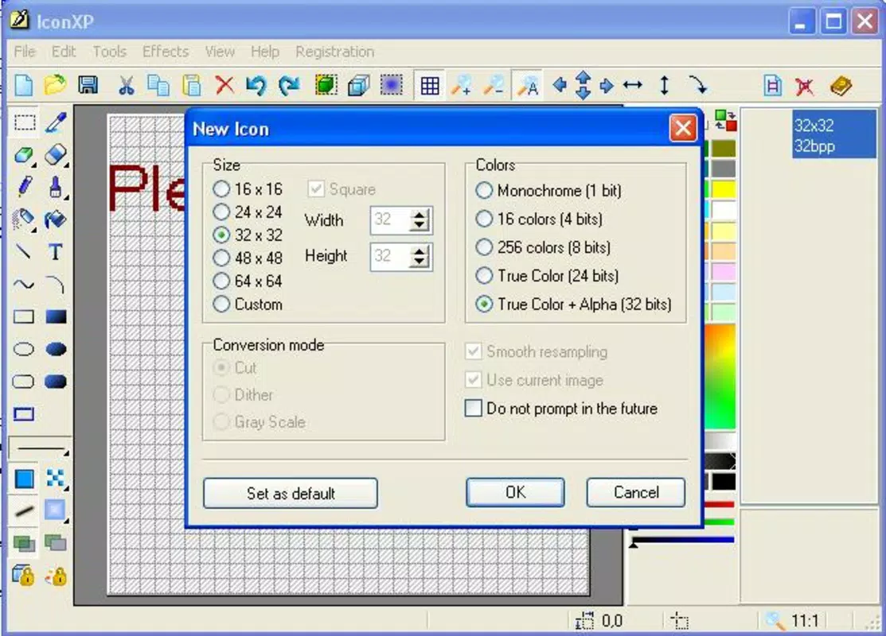The height and width of the screenshot is (636, 886).
Task: Open the File menu
Action: [x=25, y=52]
